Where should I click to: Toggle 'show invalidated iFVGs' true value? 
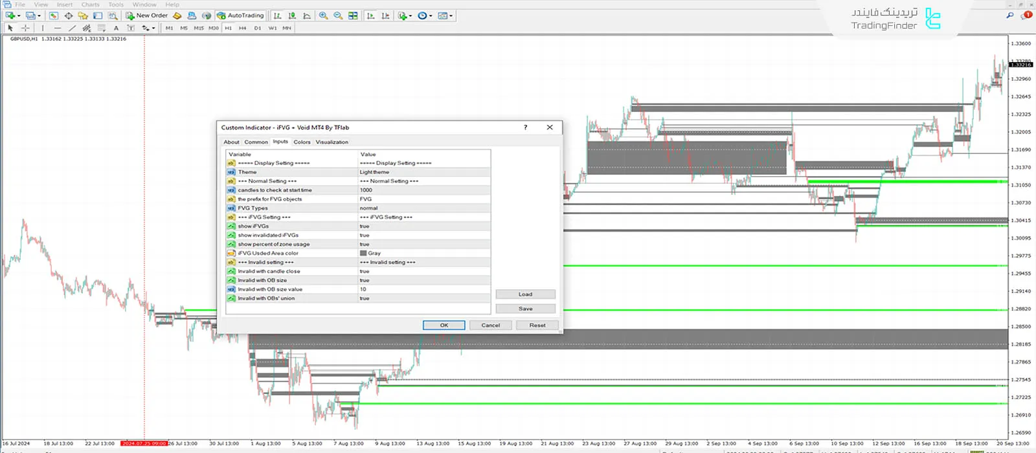pyautogui.click(x=365, y=236)
